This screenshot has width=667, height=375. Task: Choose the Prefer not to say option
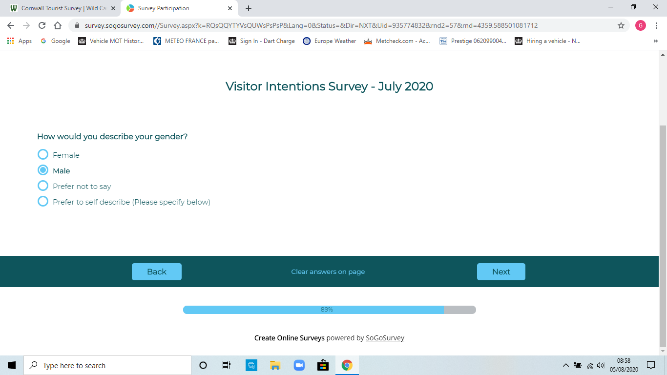point(43,186)
